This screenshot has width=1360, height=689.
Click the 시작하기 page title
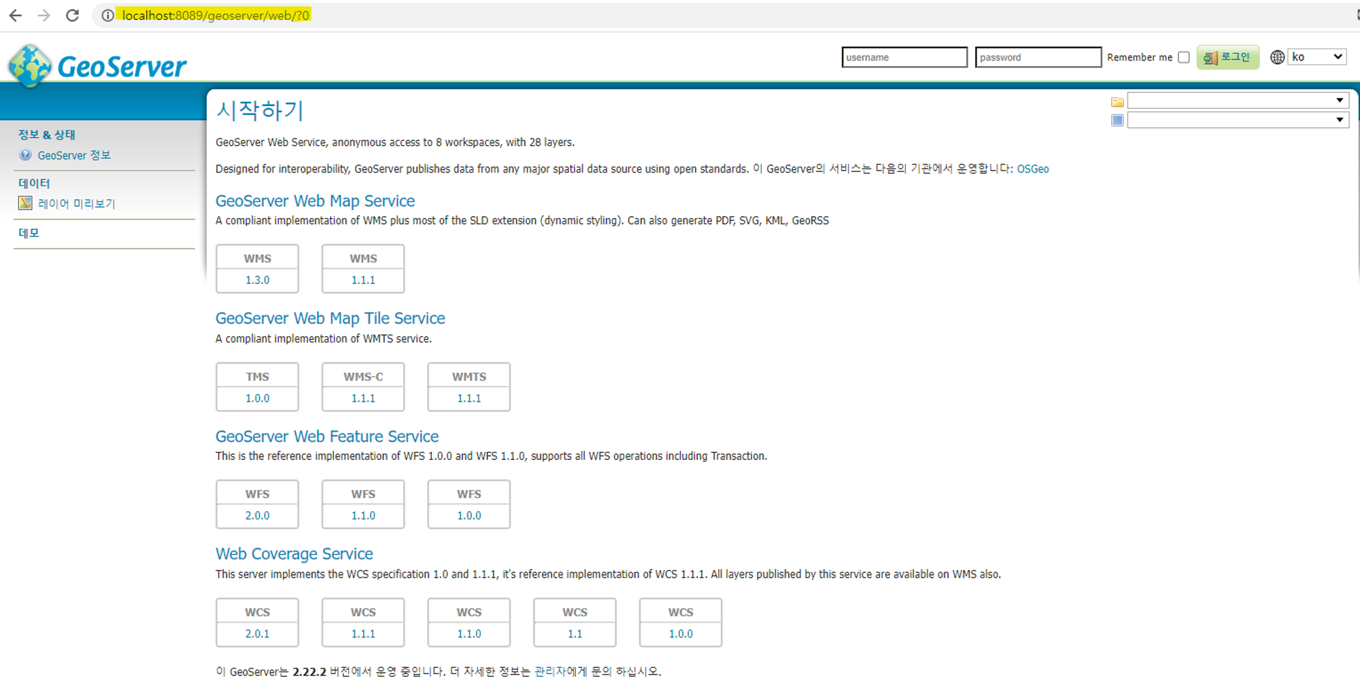point(259,110)
